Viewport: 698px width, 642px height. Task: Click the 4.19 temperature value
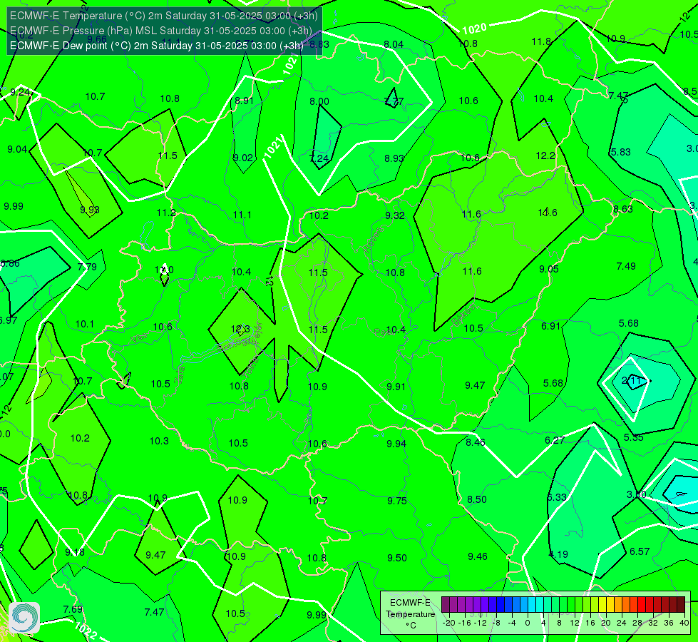pyautogui.click(x=558, y=554)
